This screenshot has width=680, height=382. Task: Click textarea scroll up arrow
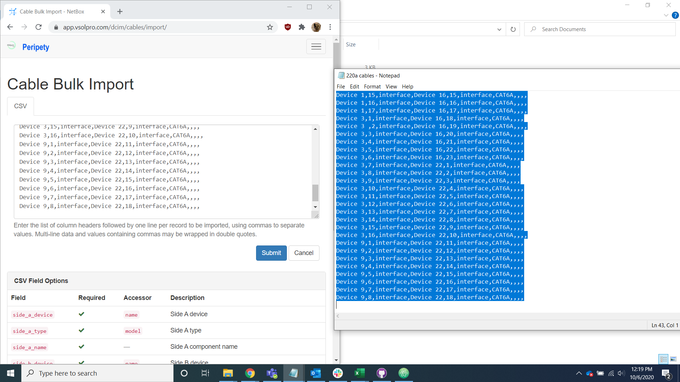click(315, 129)
